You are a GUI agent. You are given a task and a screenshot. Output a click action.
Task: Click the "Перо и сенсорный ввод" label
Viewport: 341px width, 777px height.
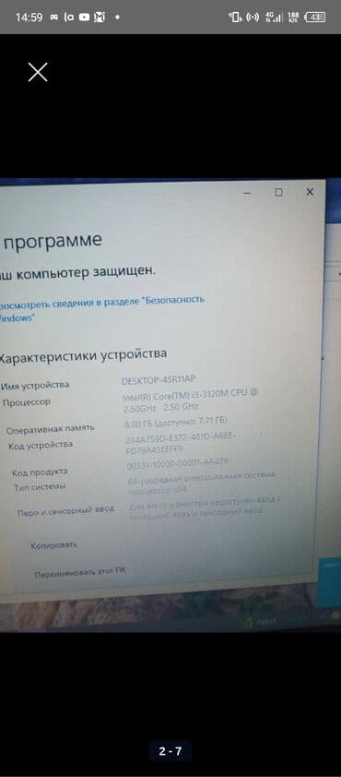click(x=65, y=510)
